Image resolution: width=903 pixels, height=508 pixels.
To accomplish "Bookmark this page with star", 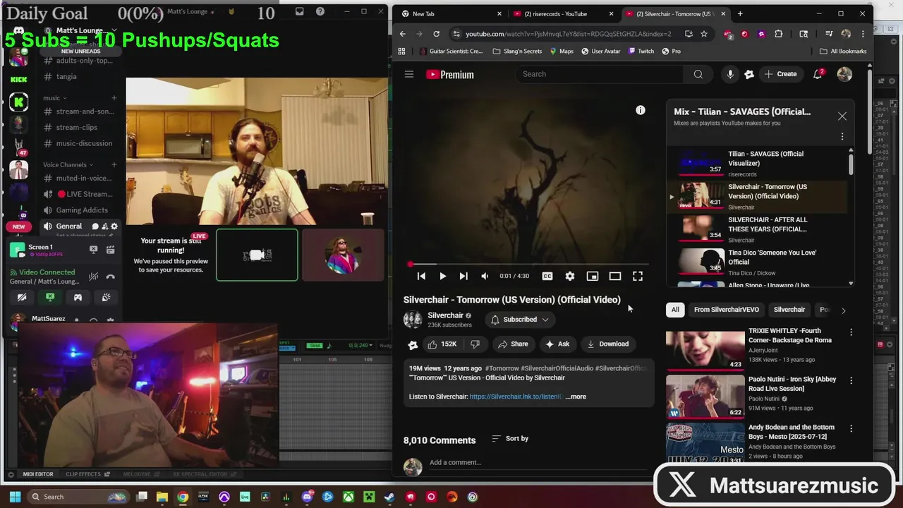I will [704, 34].
